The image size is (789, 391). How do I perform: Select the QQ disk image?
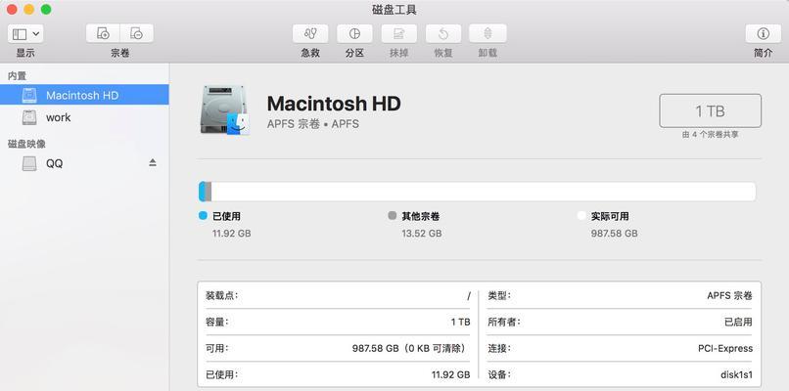click(84, 163)
